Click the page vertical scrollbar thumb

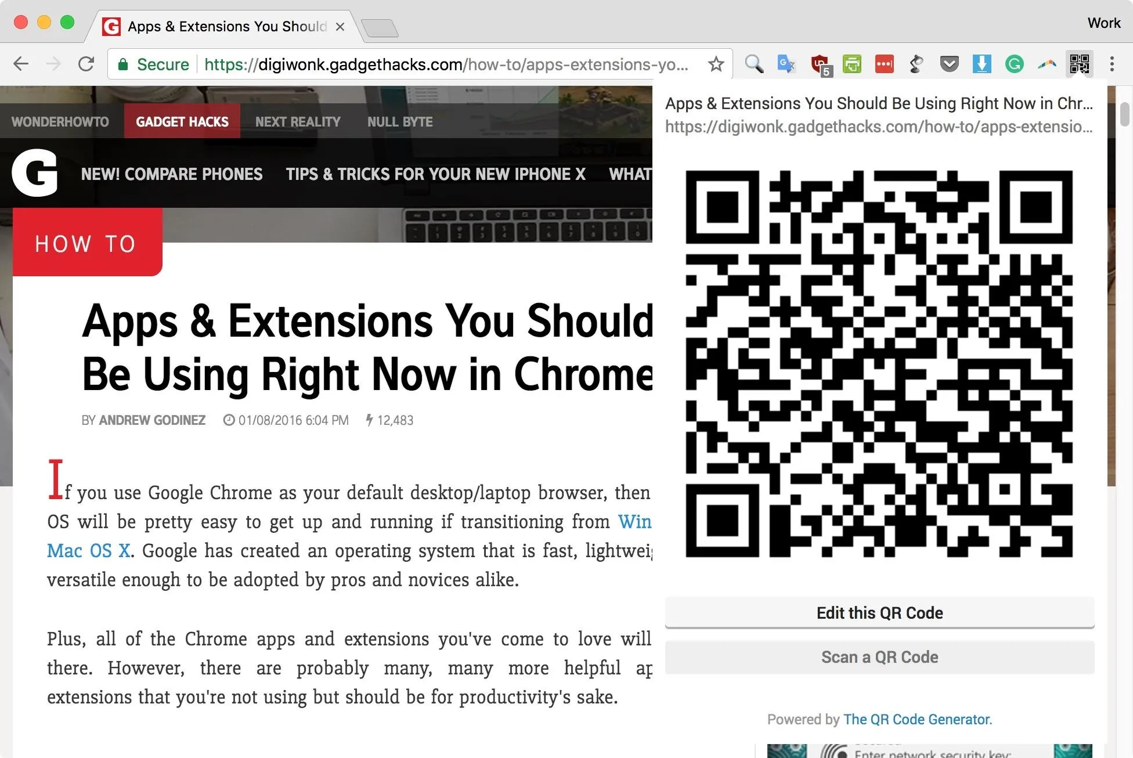(x=1125, y=114)
